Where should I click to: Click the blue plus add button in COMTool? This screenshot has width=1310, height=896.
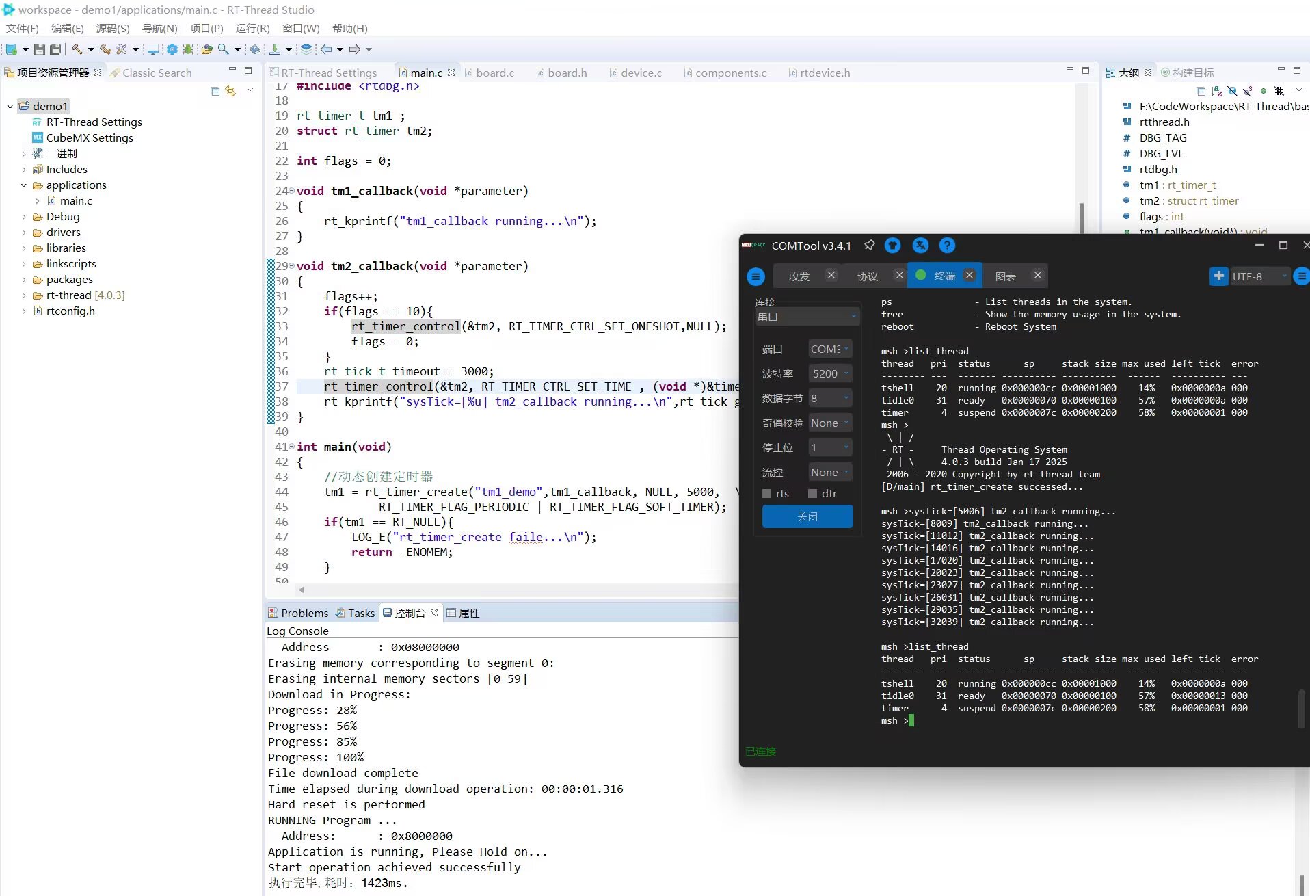1218,276
